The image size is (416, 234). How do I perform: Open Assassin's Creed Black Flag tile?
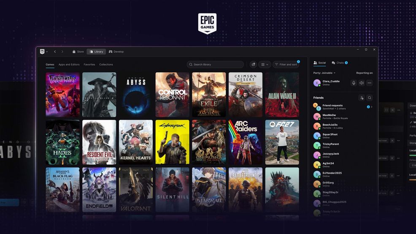point(62,190)
